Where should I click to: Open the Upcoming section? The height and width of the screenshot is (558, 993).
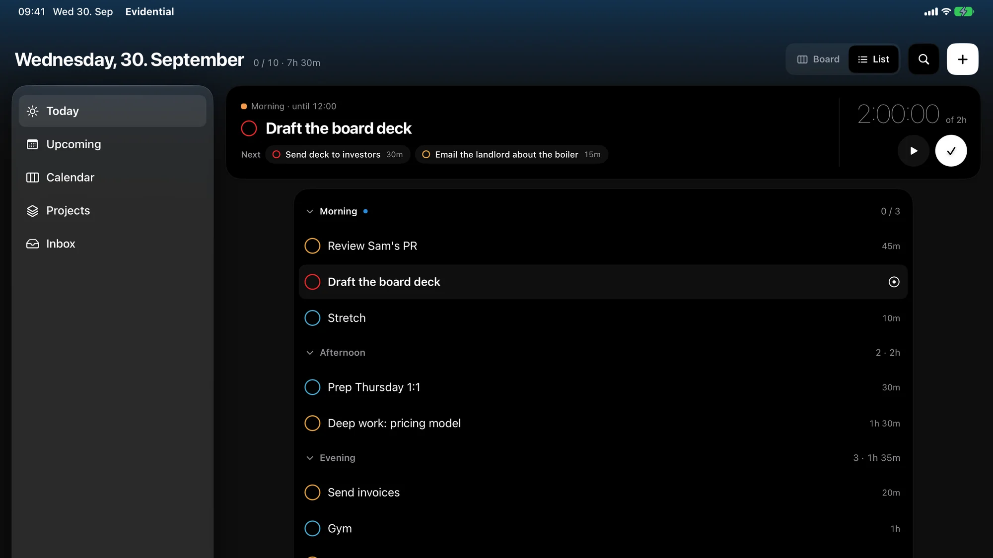(113, 144)
